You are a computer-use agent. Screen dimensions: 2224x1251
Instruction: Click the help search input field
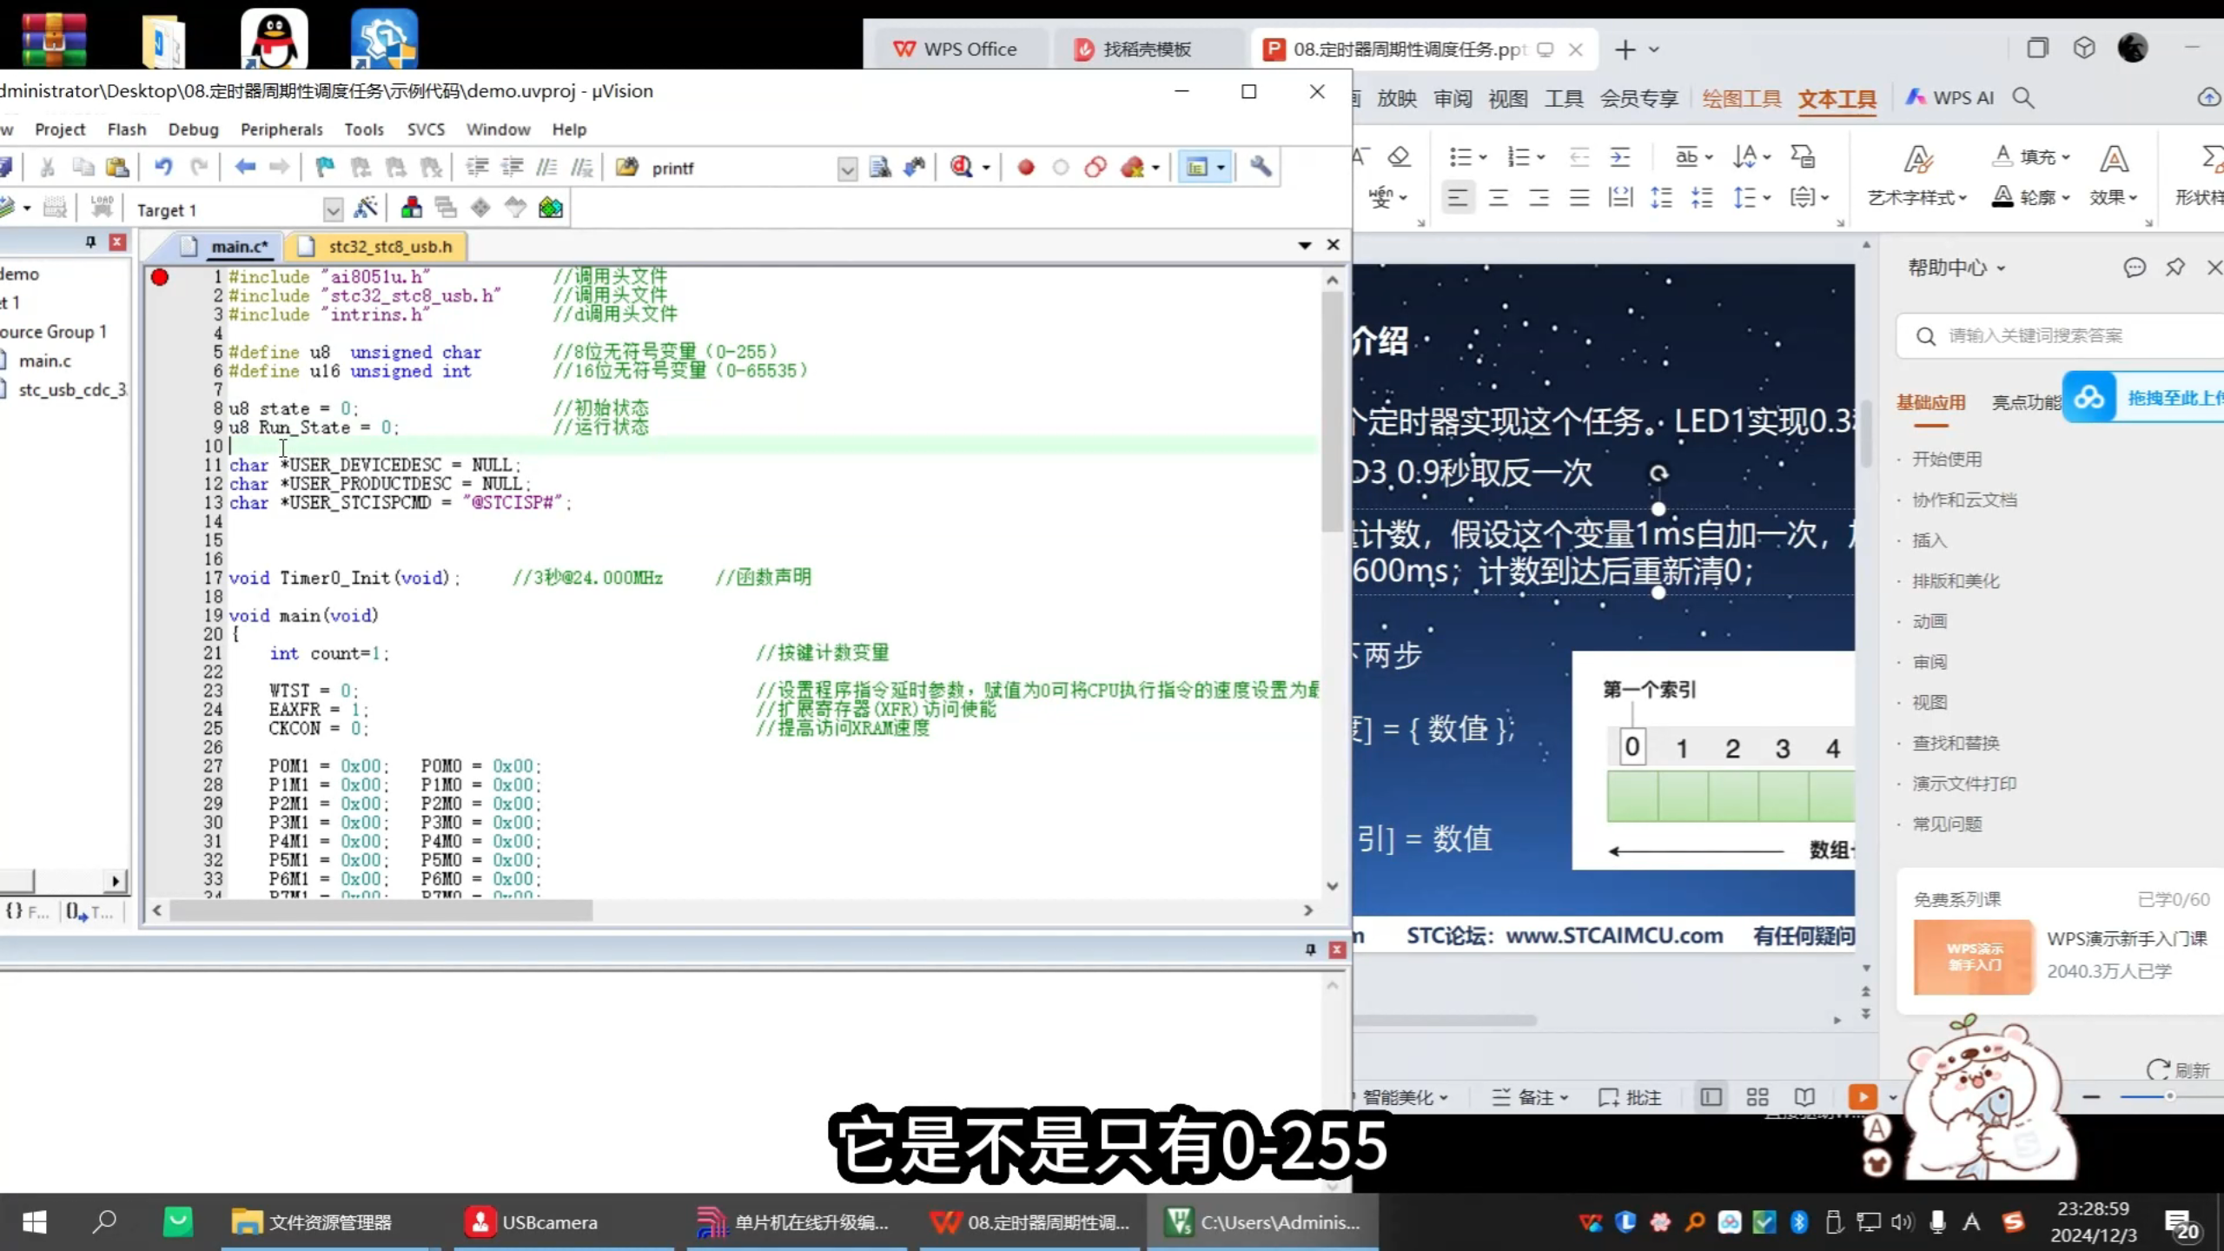pos(2059,334)
